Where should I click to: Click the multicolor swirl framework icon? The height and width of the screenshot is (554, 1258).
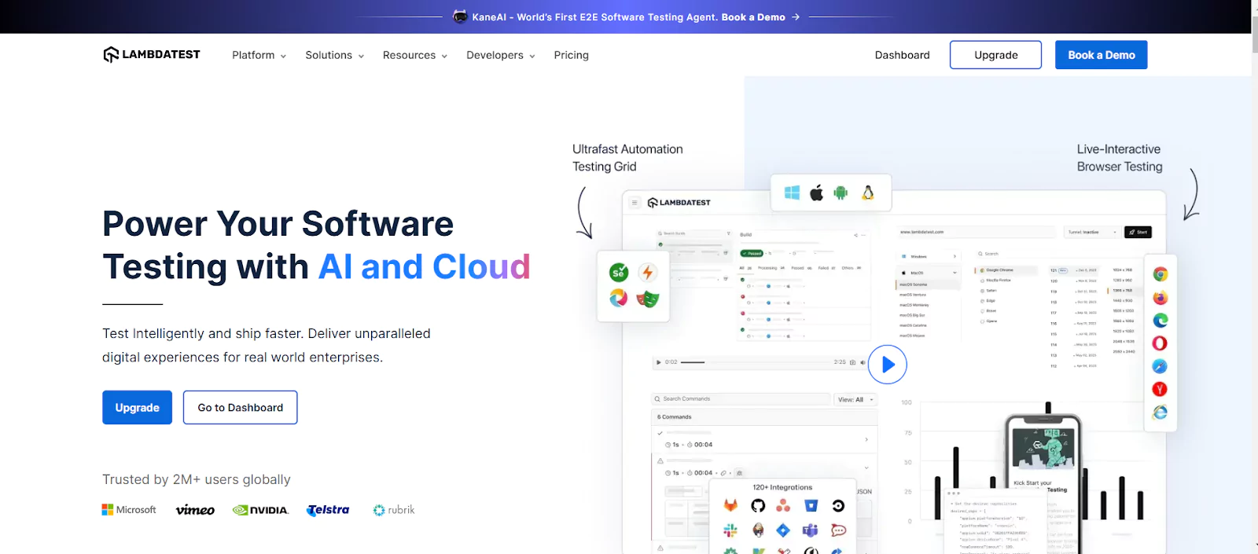[619, 298]
